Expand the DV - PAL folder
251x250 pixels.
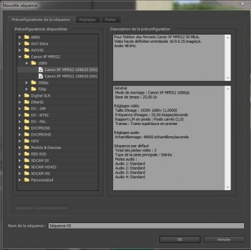19,122
